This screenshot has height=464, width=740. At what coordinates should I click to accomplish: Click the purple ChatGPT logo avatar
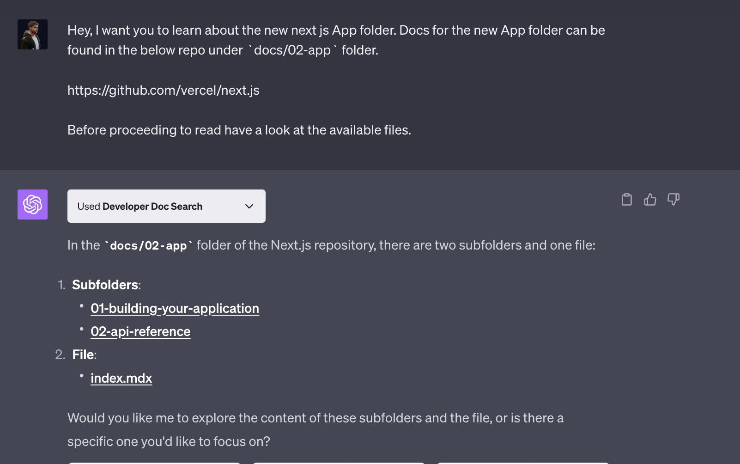point(32,204)
